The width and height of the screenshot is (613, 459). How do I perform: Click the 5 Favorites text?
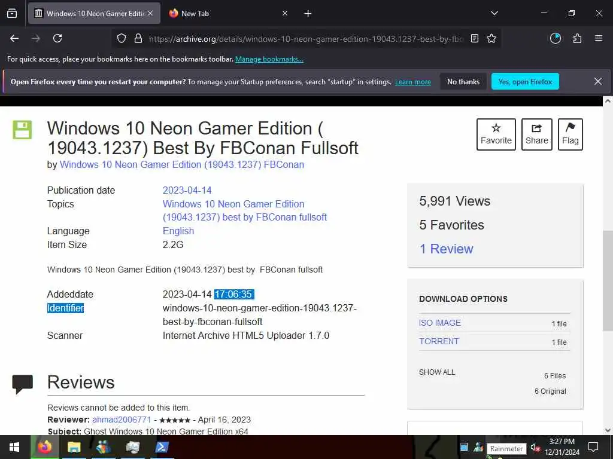[451, 225]
